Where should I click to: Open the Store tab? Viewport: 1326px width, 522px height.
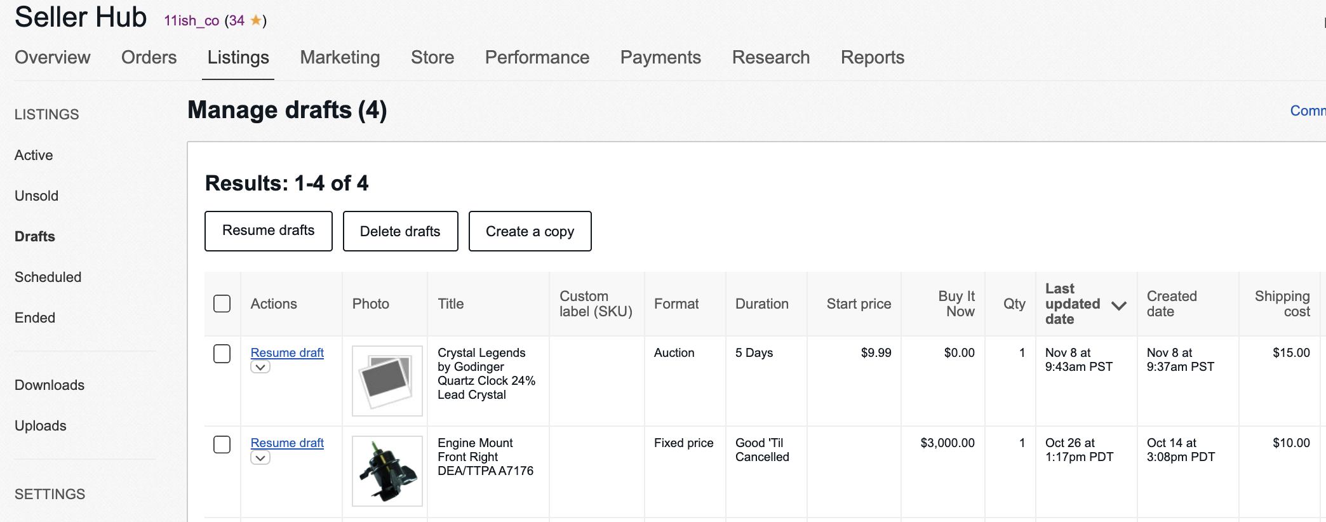(x=432, y=57)
